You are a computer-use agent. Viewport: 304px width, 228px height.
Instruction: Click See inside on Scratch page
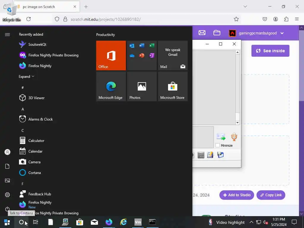pyautogui.click(x=270, y=51)
